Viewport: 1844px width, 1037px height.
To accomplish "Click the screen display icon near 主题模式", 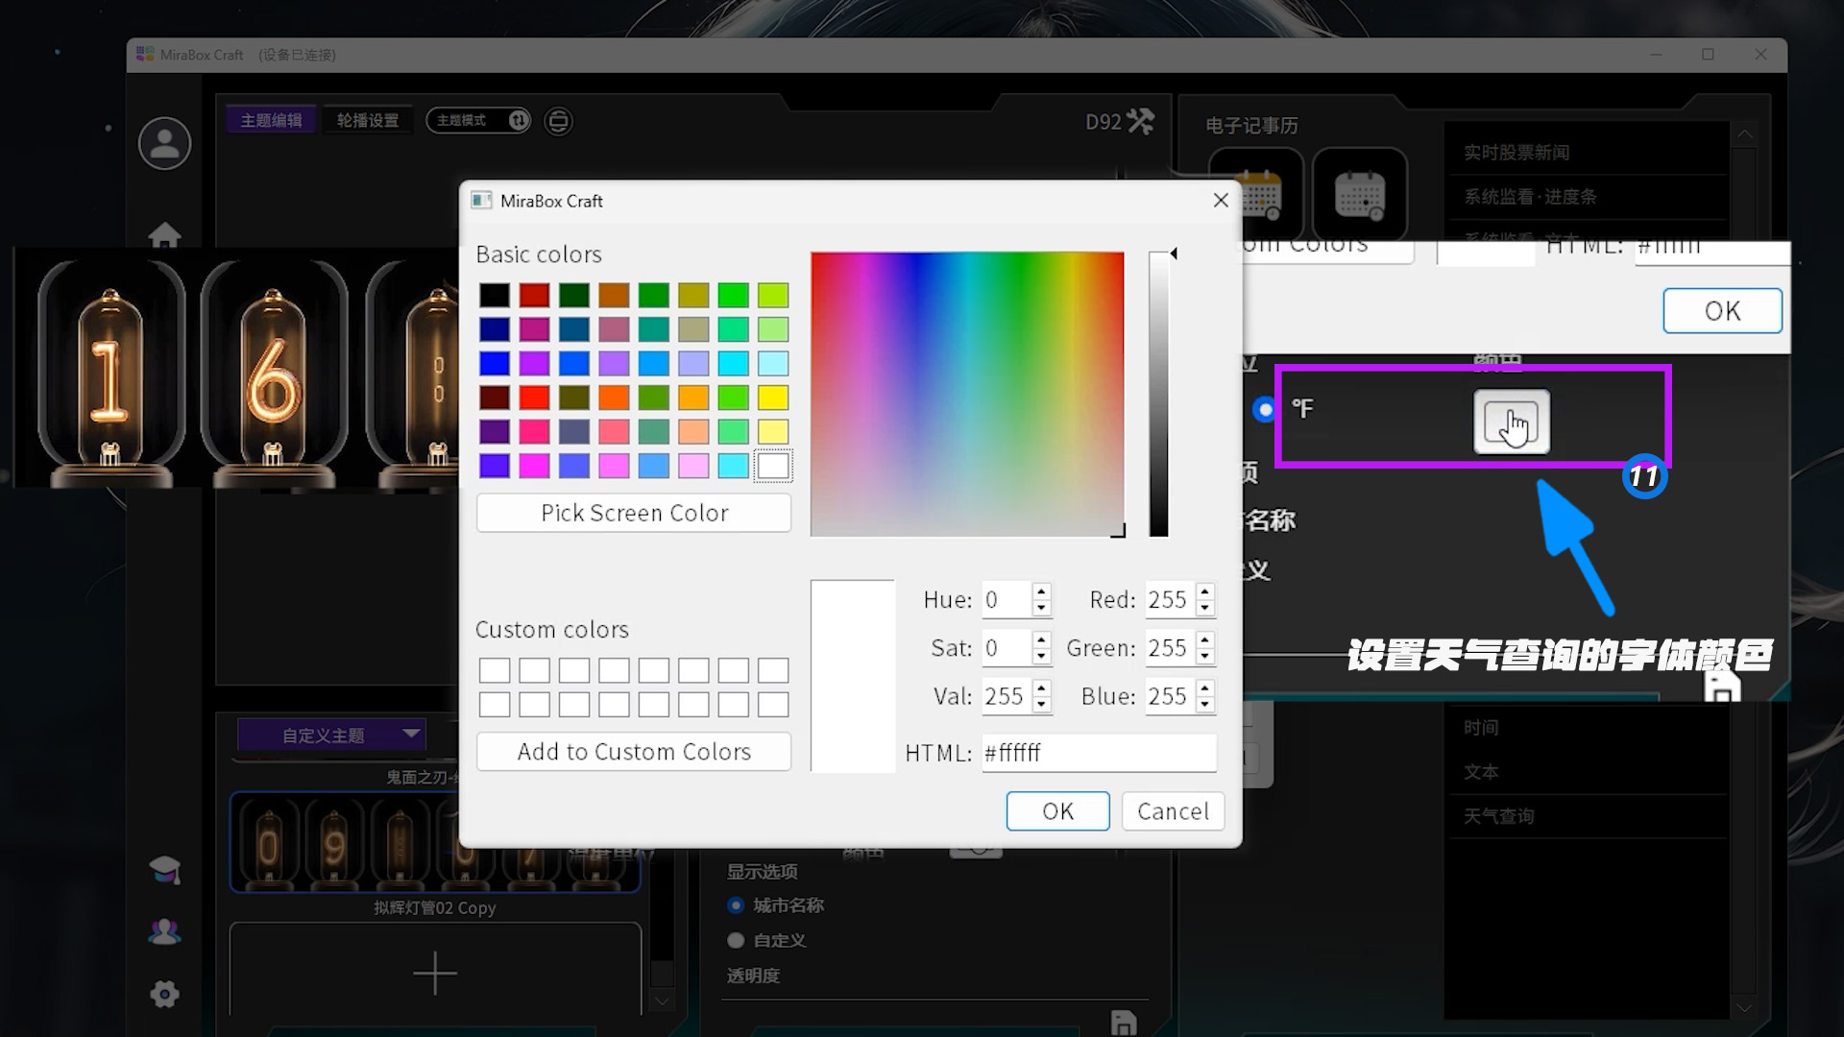I will pos(557,121).
